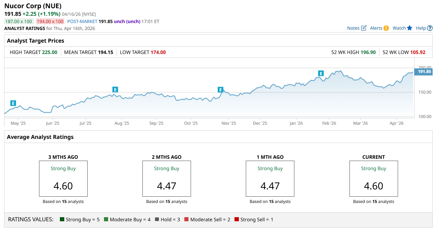Select the earnings marker near Nov '25
The image size is (439, 232).
click(220, 90)
